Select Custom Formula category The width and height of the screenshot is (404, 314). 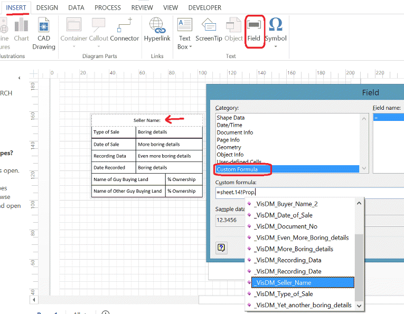point(237,169)
